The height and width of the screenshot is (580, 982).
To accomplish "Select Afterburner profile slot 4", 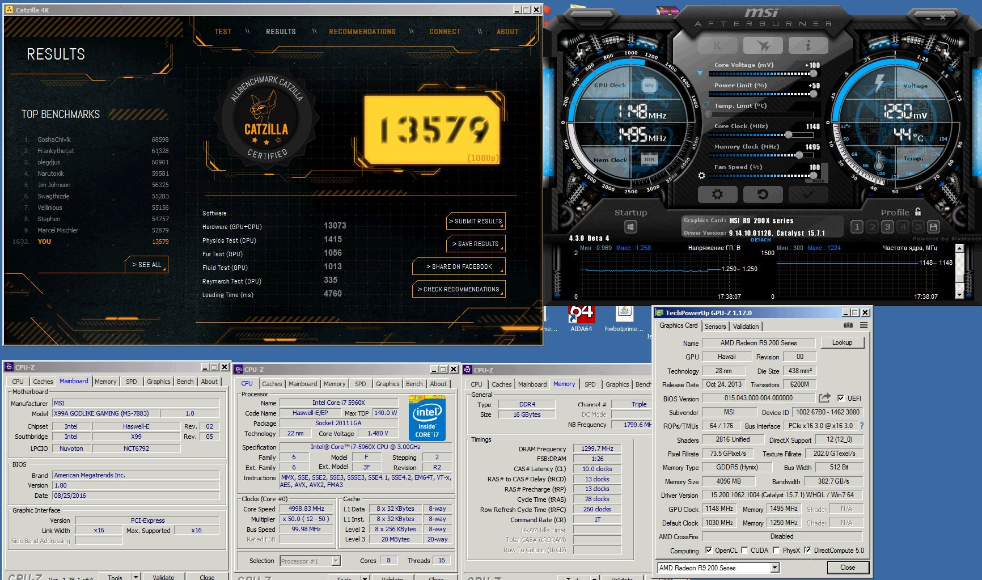I will pyautogui.click(x=903, y=227).
